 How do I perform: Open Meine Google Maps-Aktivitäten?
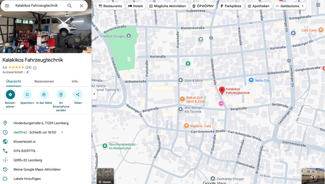(37, 169)
